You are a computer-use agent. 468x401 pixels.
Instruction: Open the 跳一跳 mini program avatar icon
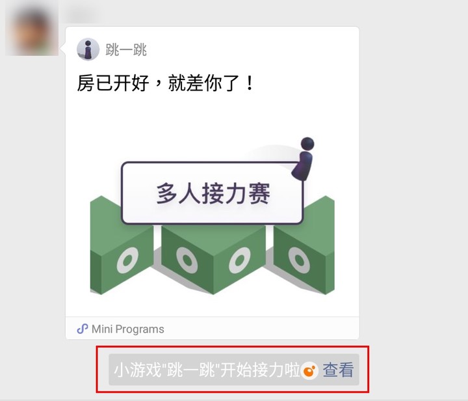(x=88, y=49)
